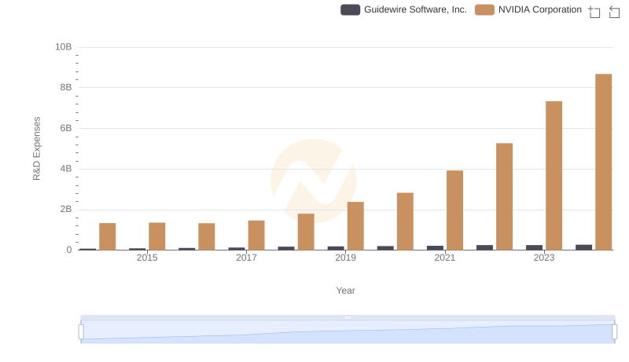Image resolution: width=629 pixels, height=362 pixels.
Task: Click the NVIDIA bar for 2015
Action: click(156, 236)
